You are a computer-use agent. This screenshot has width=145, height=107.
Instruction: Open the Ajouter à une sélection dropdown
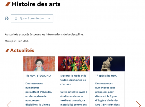[x=32, y=18]
